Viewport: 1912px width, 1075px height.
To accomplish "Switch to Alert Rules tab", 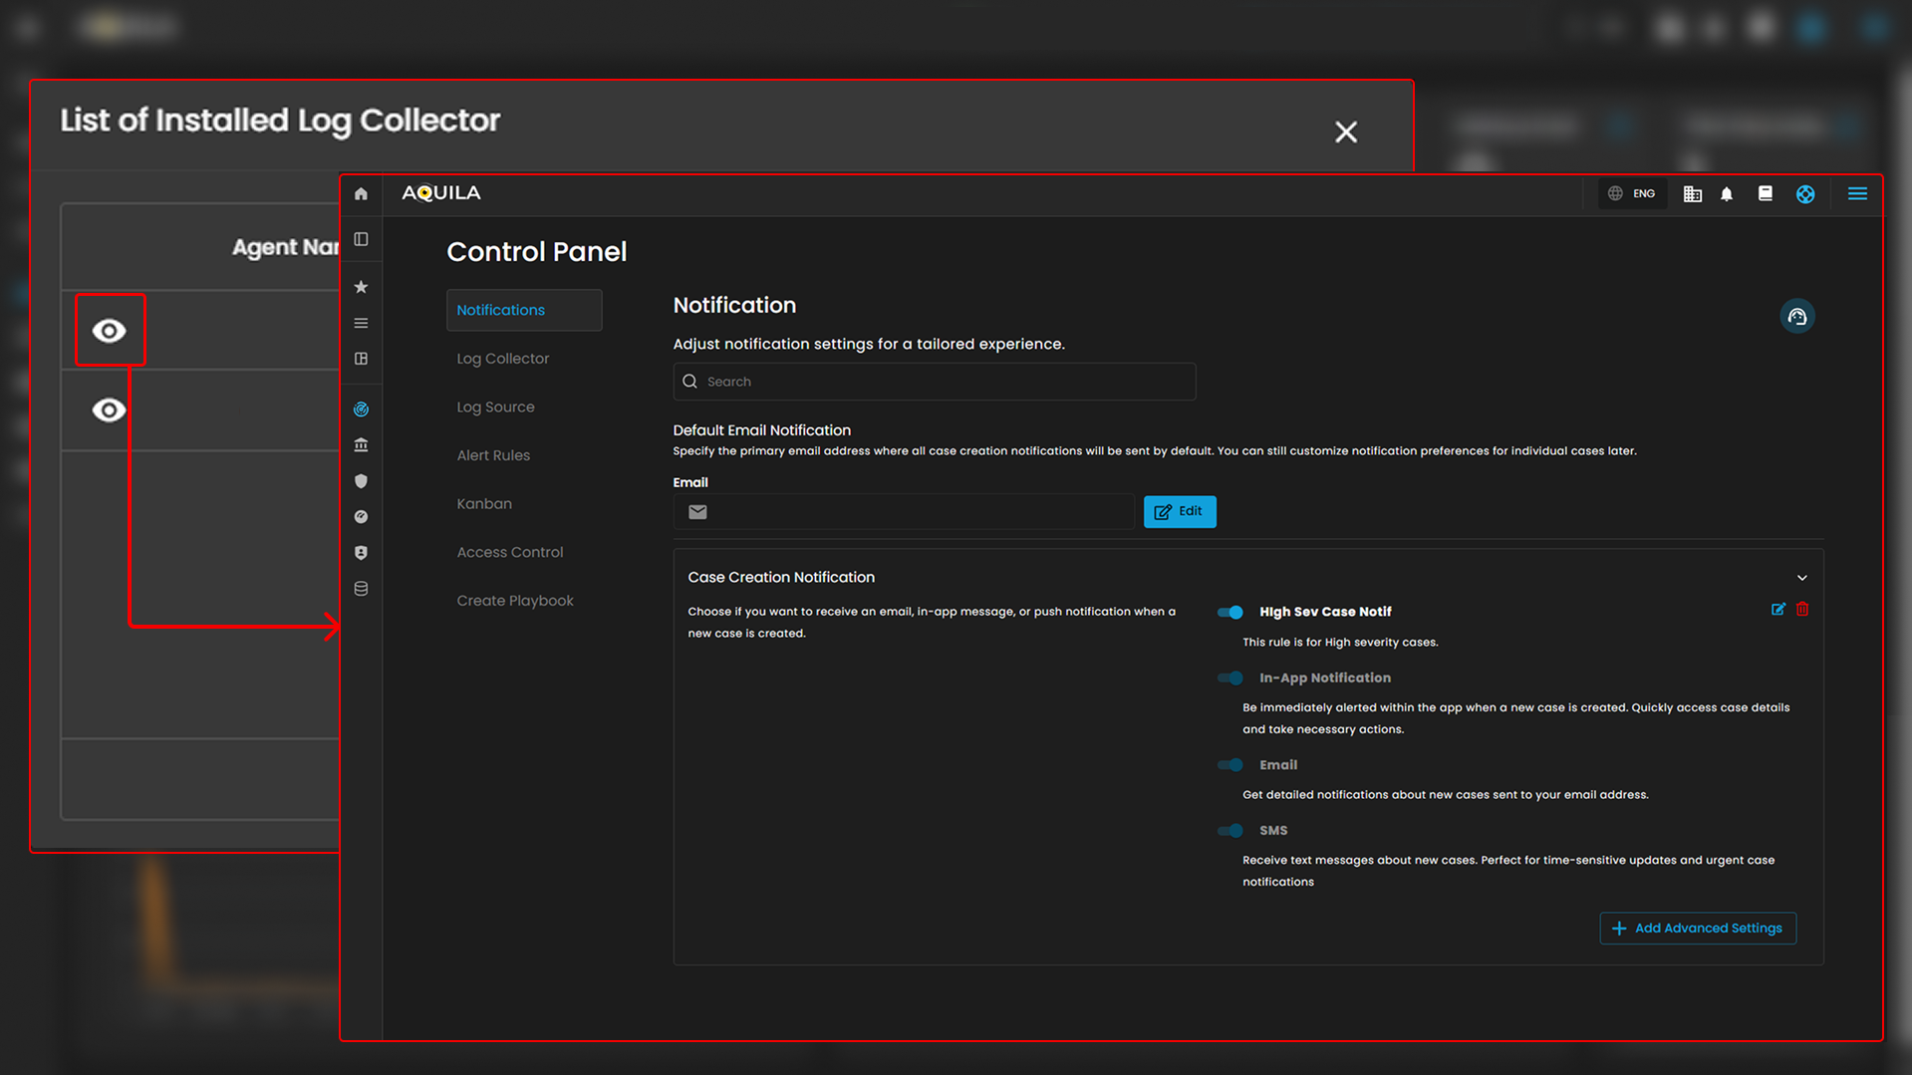I will point(493,455).
